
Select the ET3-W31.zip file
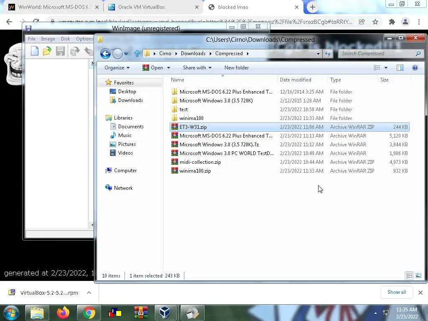pyautogui.click(x=193, y=127)
